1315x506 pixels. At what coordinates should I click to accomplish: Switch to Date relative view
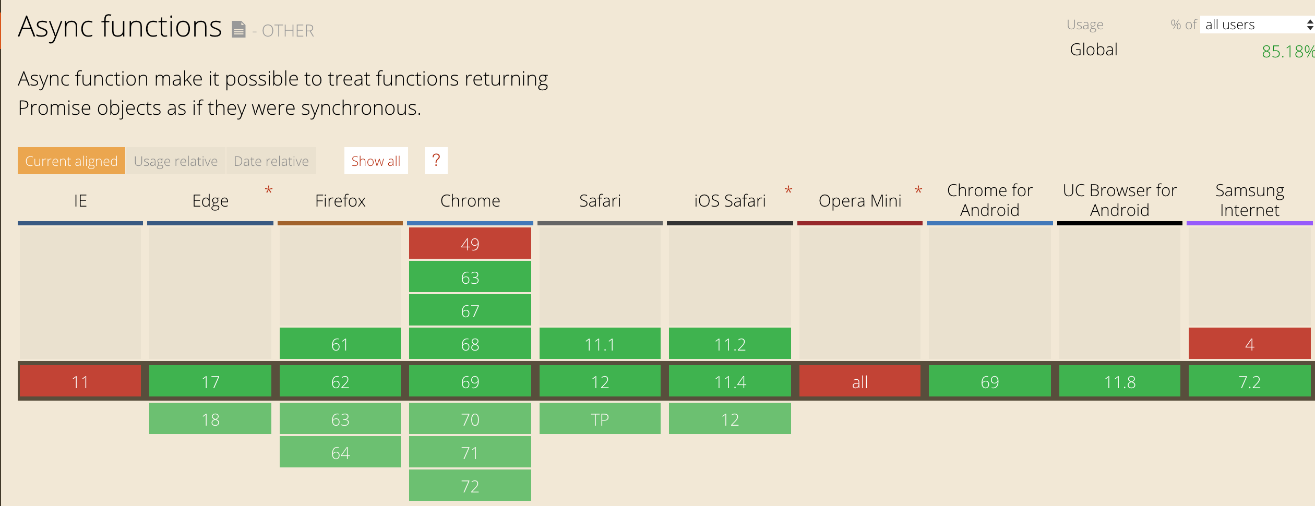[x=271, y=161]
